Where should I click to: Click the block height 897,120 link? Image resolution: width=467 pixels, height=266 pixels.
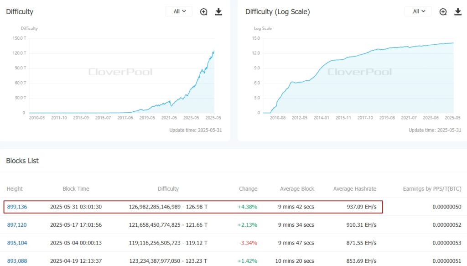pos(17,224)
